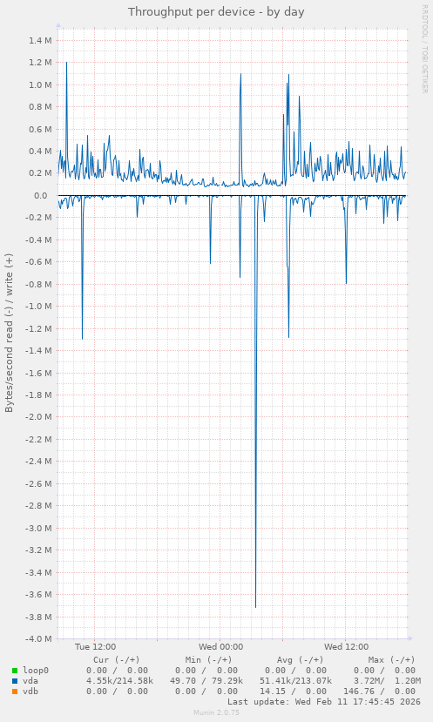Click the '-3.8 M' y-axis label

click(38, 617)
